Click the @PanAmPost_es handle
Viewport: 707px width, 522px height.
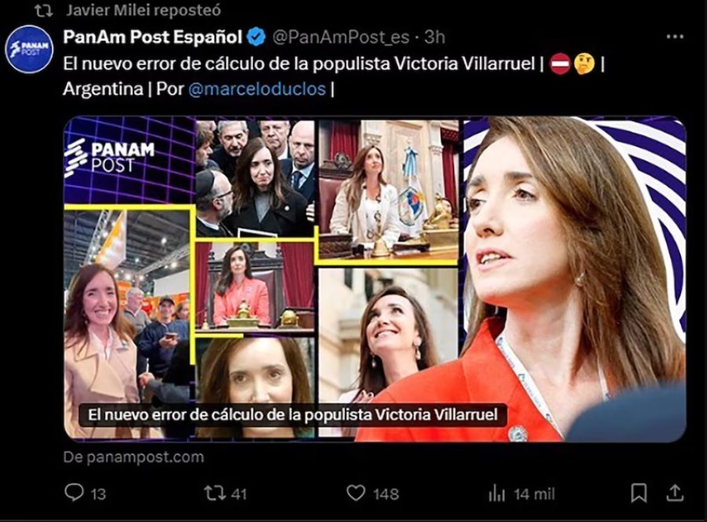340,37
